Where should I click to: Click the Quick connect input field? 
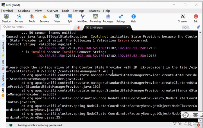35,27
